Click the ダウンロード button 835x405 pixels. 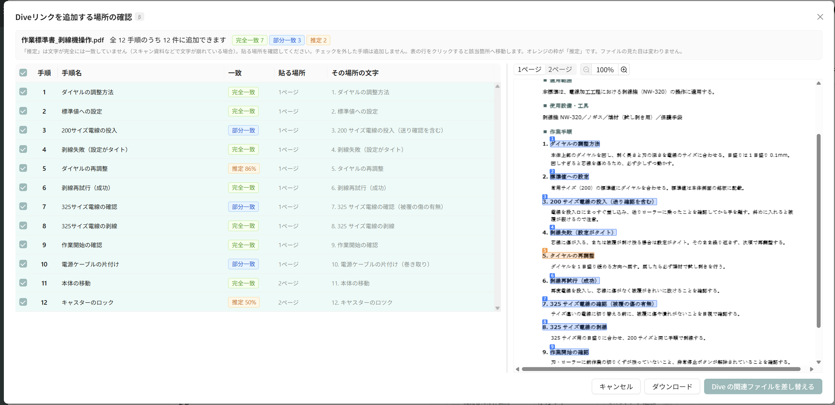(672, 386)
